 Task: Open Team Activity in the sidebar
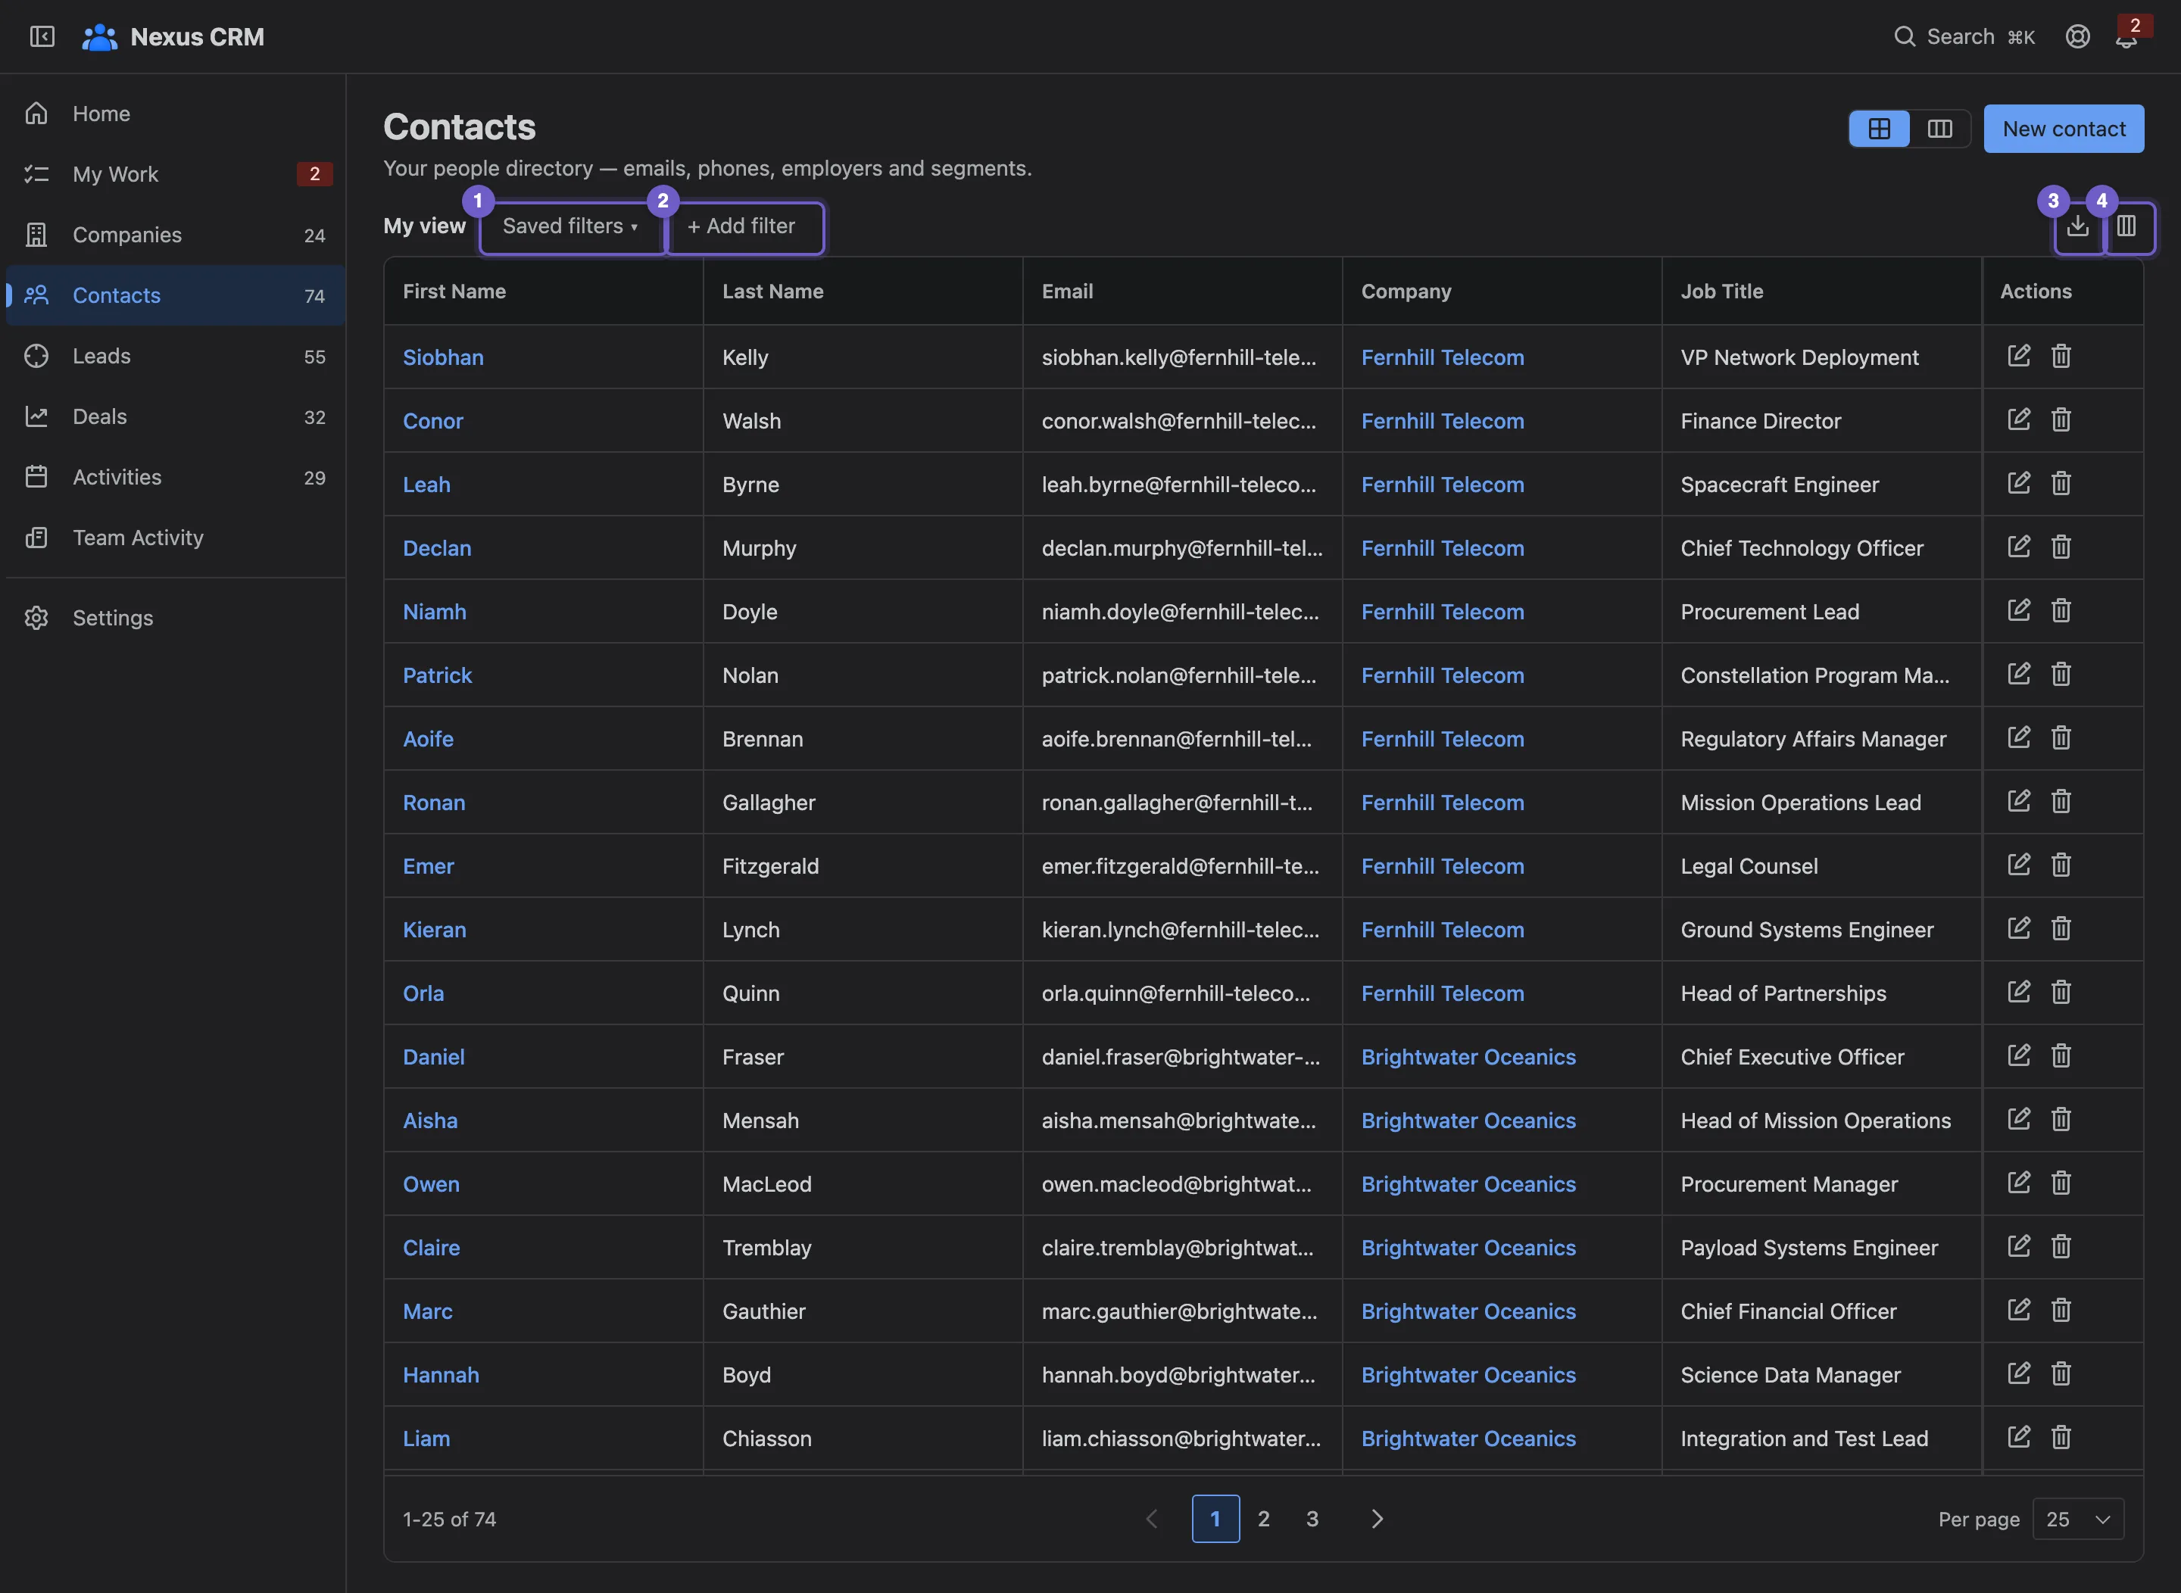tap(176, 538)
